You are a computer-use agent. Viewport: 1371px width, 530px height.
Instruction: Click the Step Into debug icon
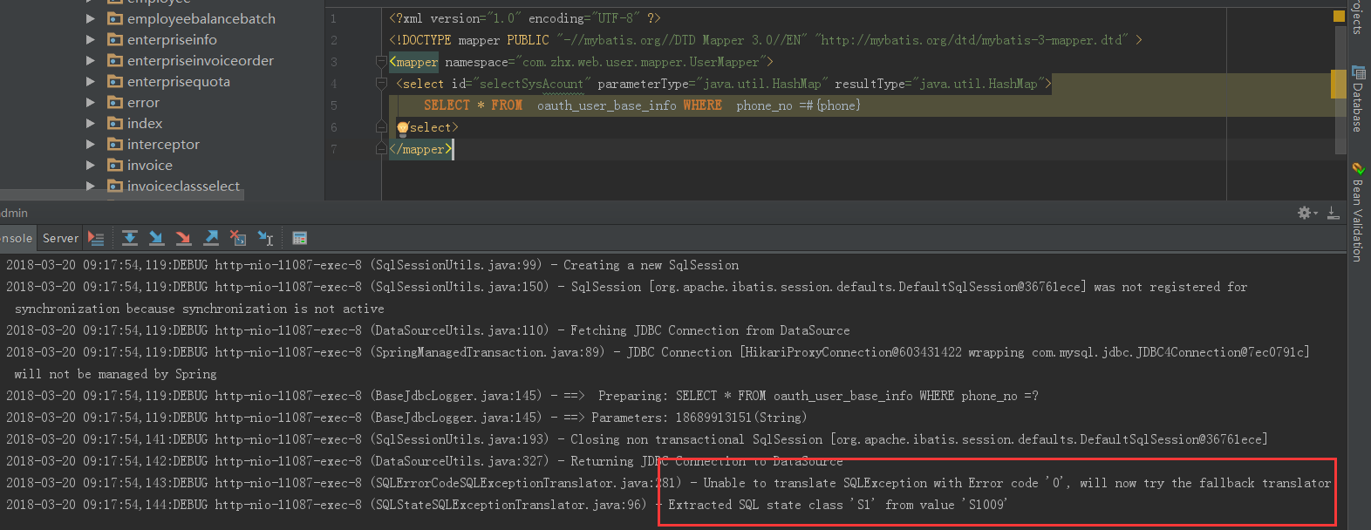pos(156,238)
